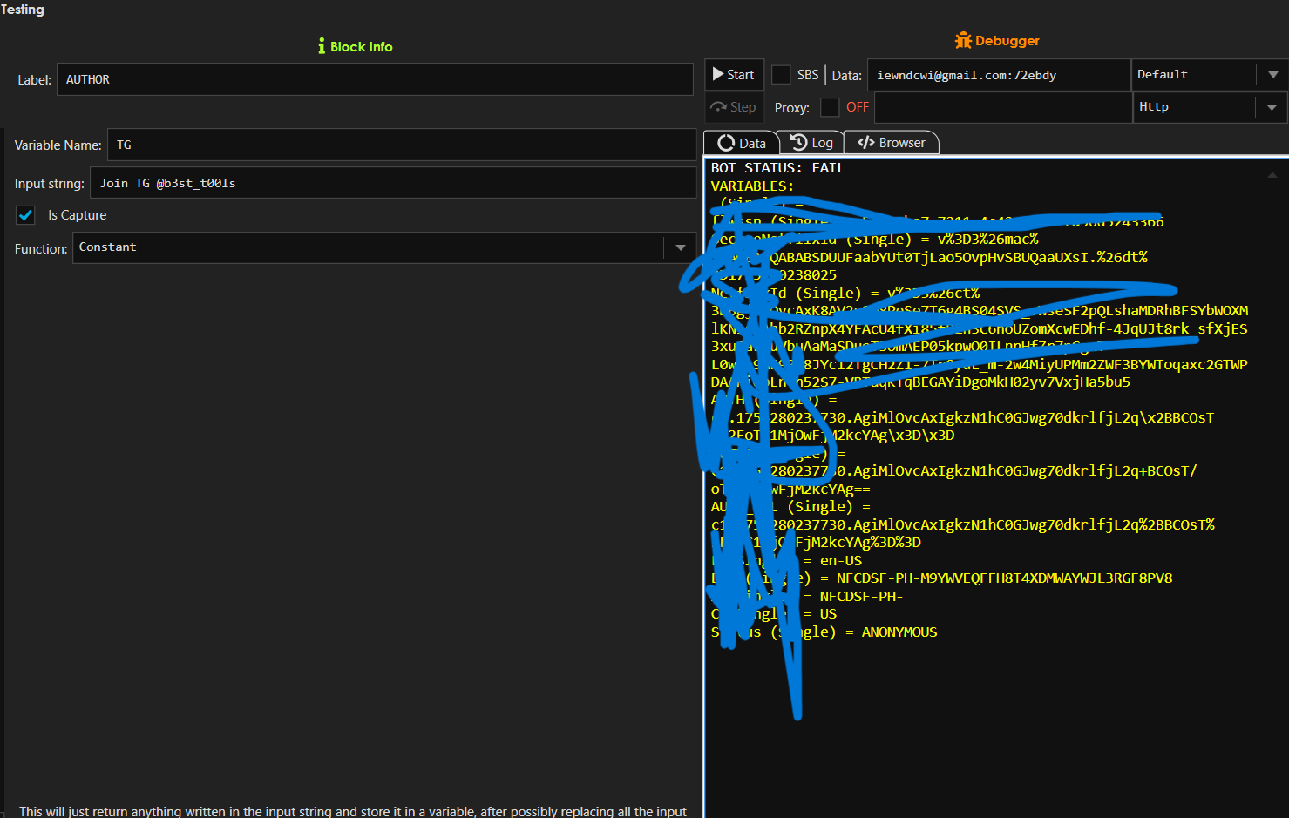Click the orange Debugger bug icon
Viewport: 1289px width, 818px height.
click(963, 40)
